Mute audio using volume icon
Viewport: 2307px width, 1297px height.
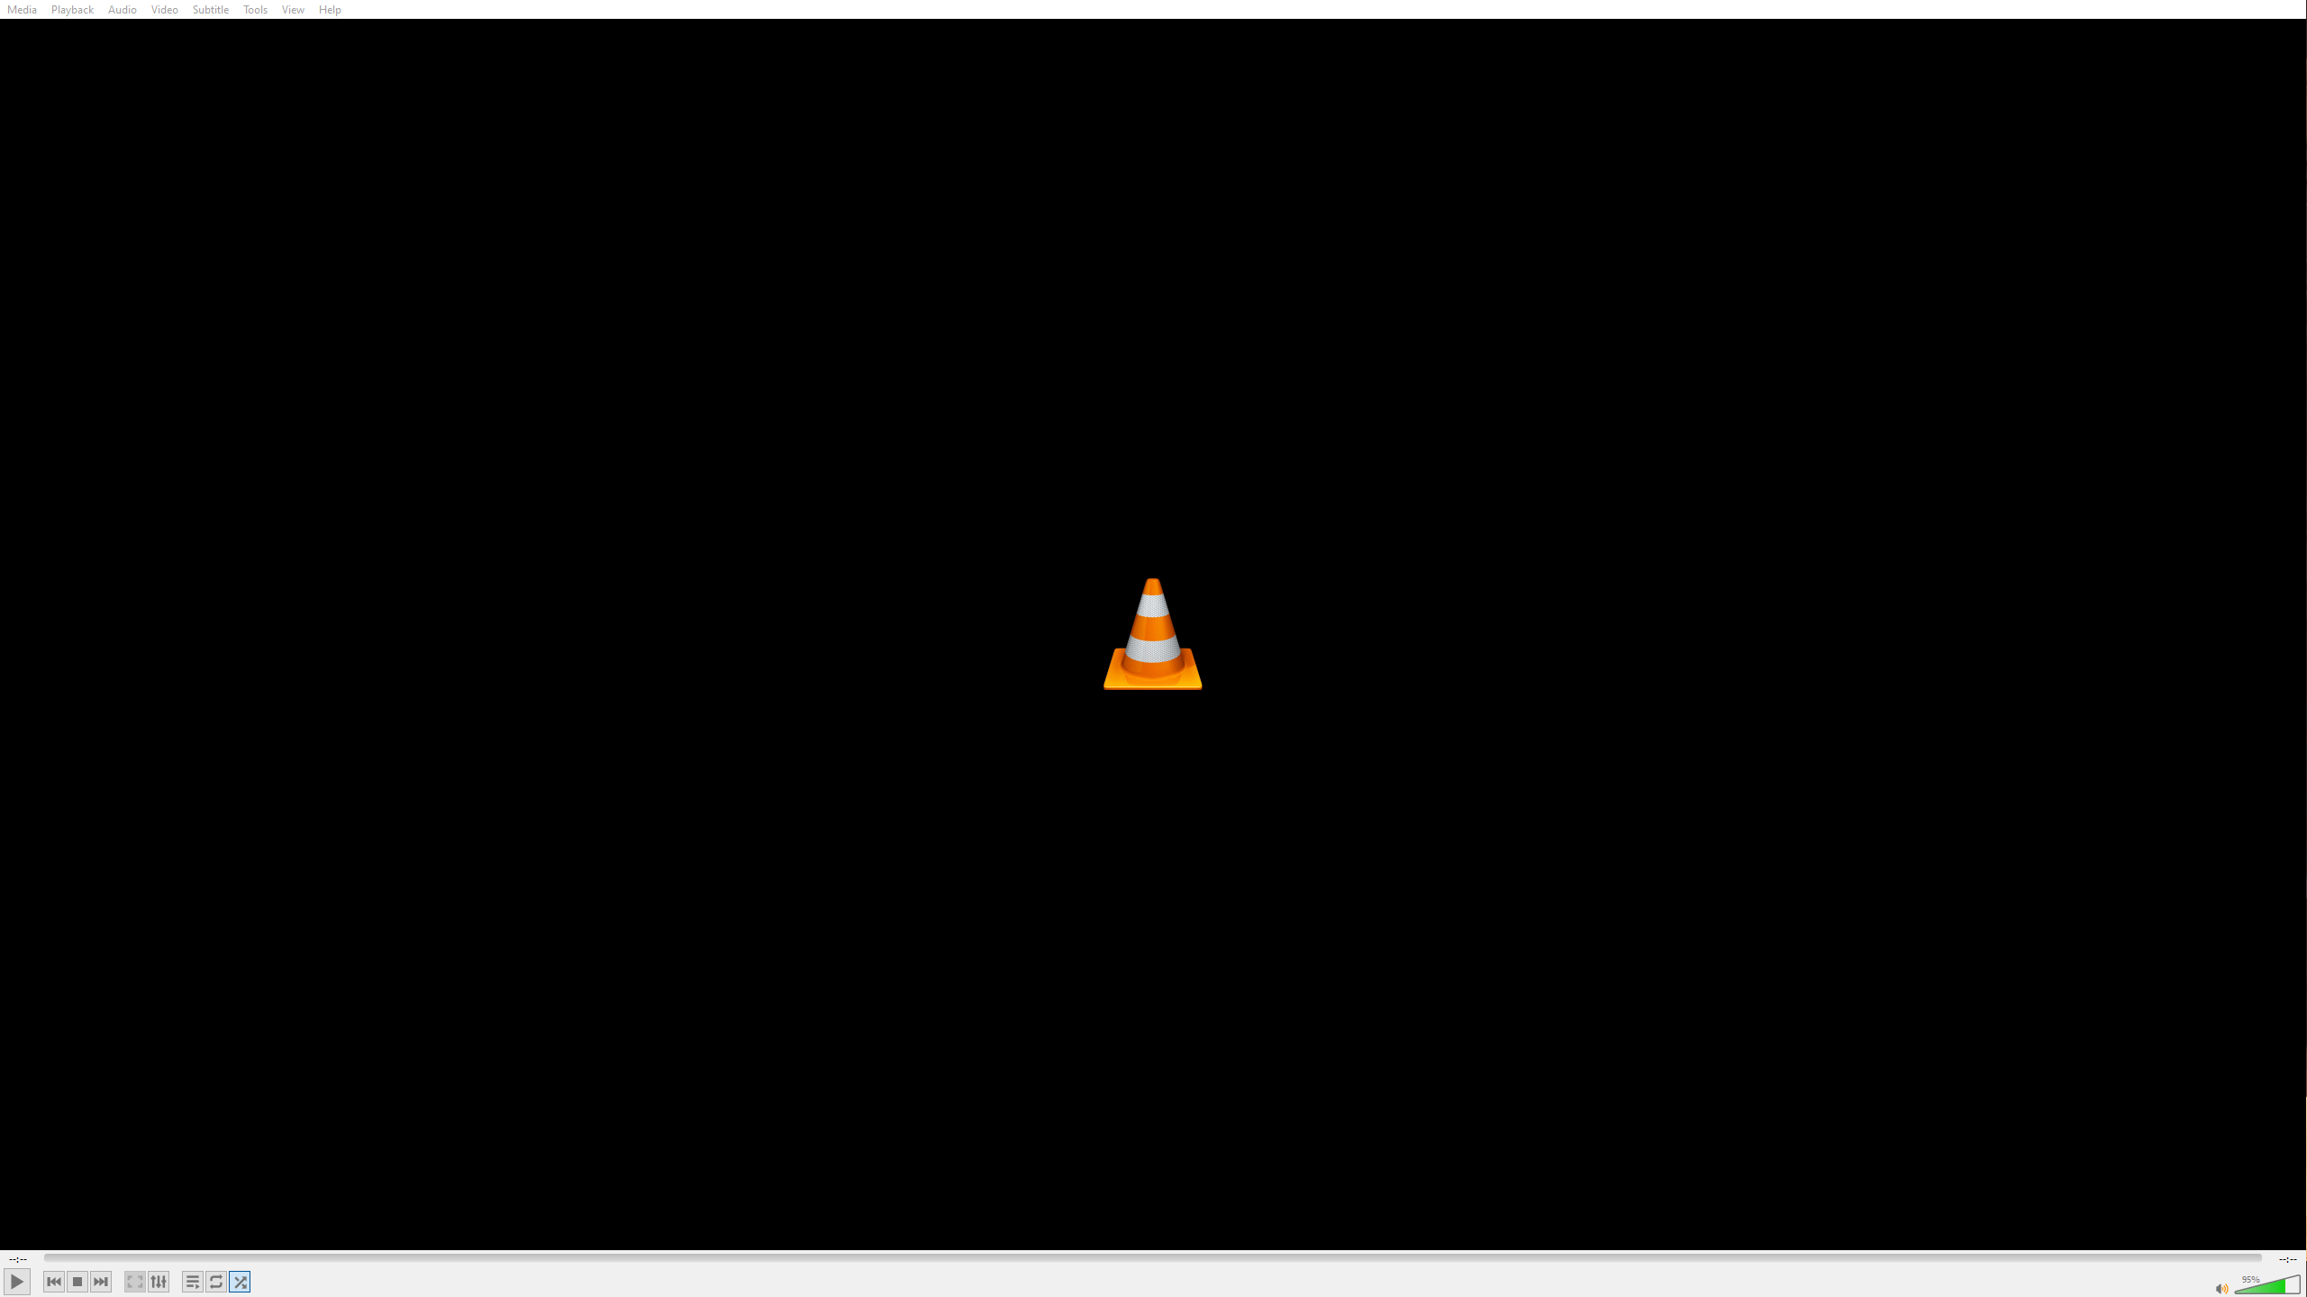(x=2220, y=1286)
